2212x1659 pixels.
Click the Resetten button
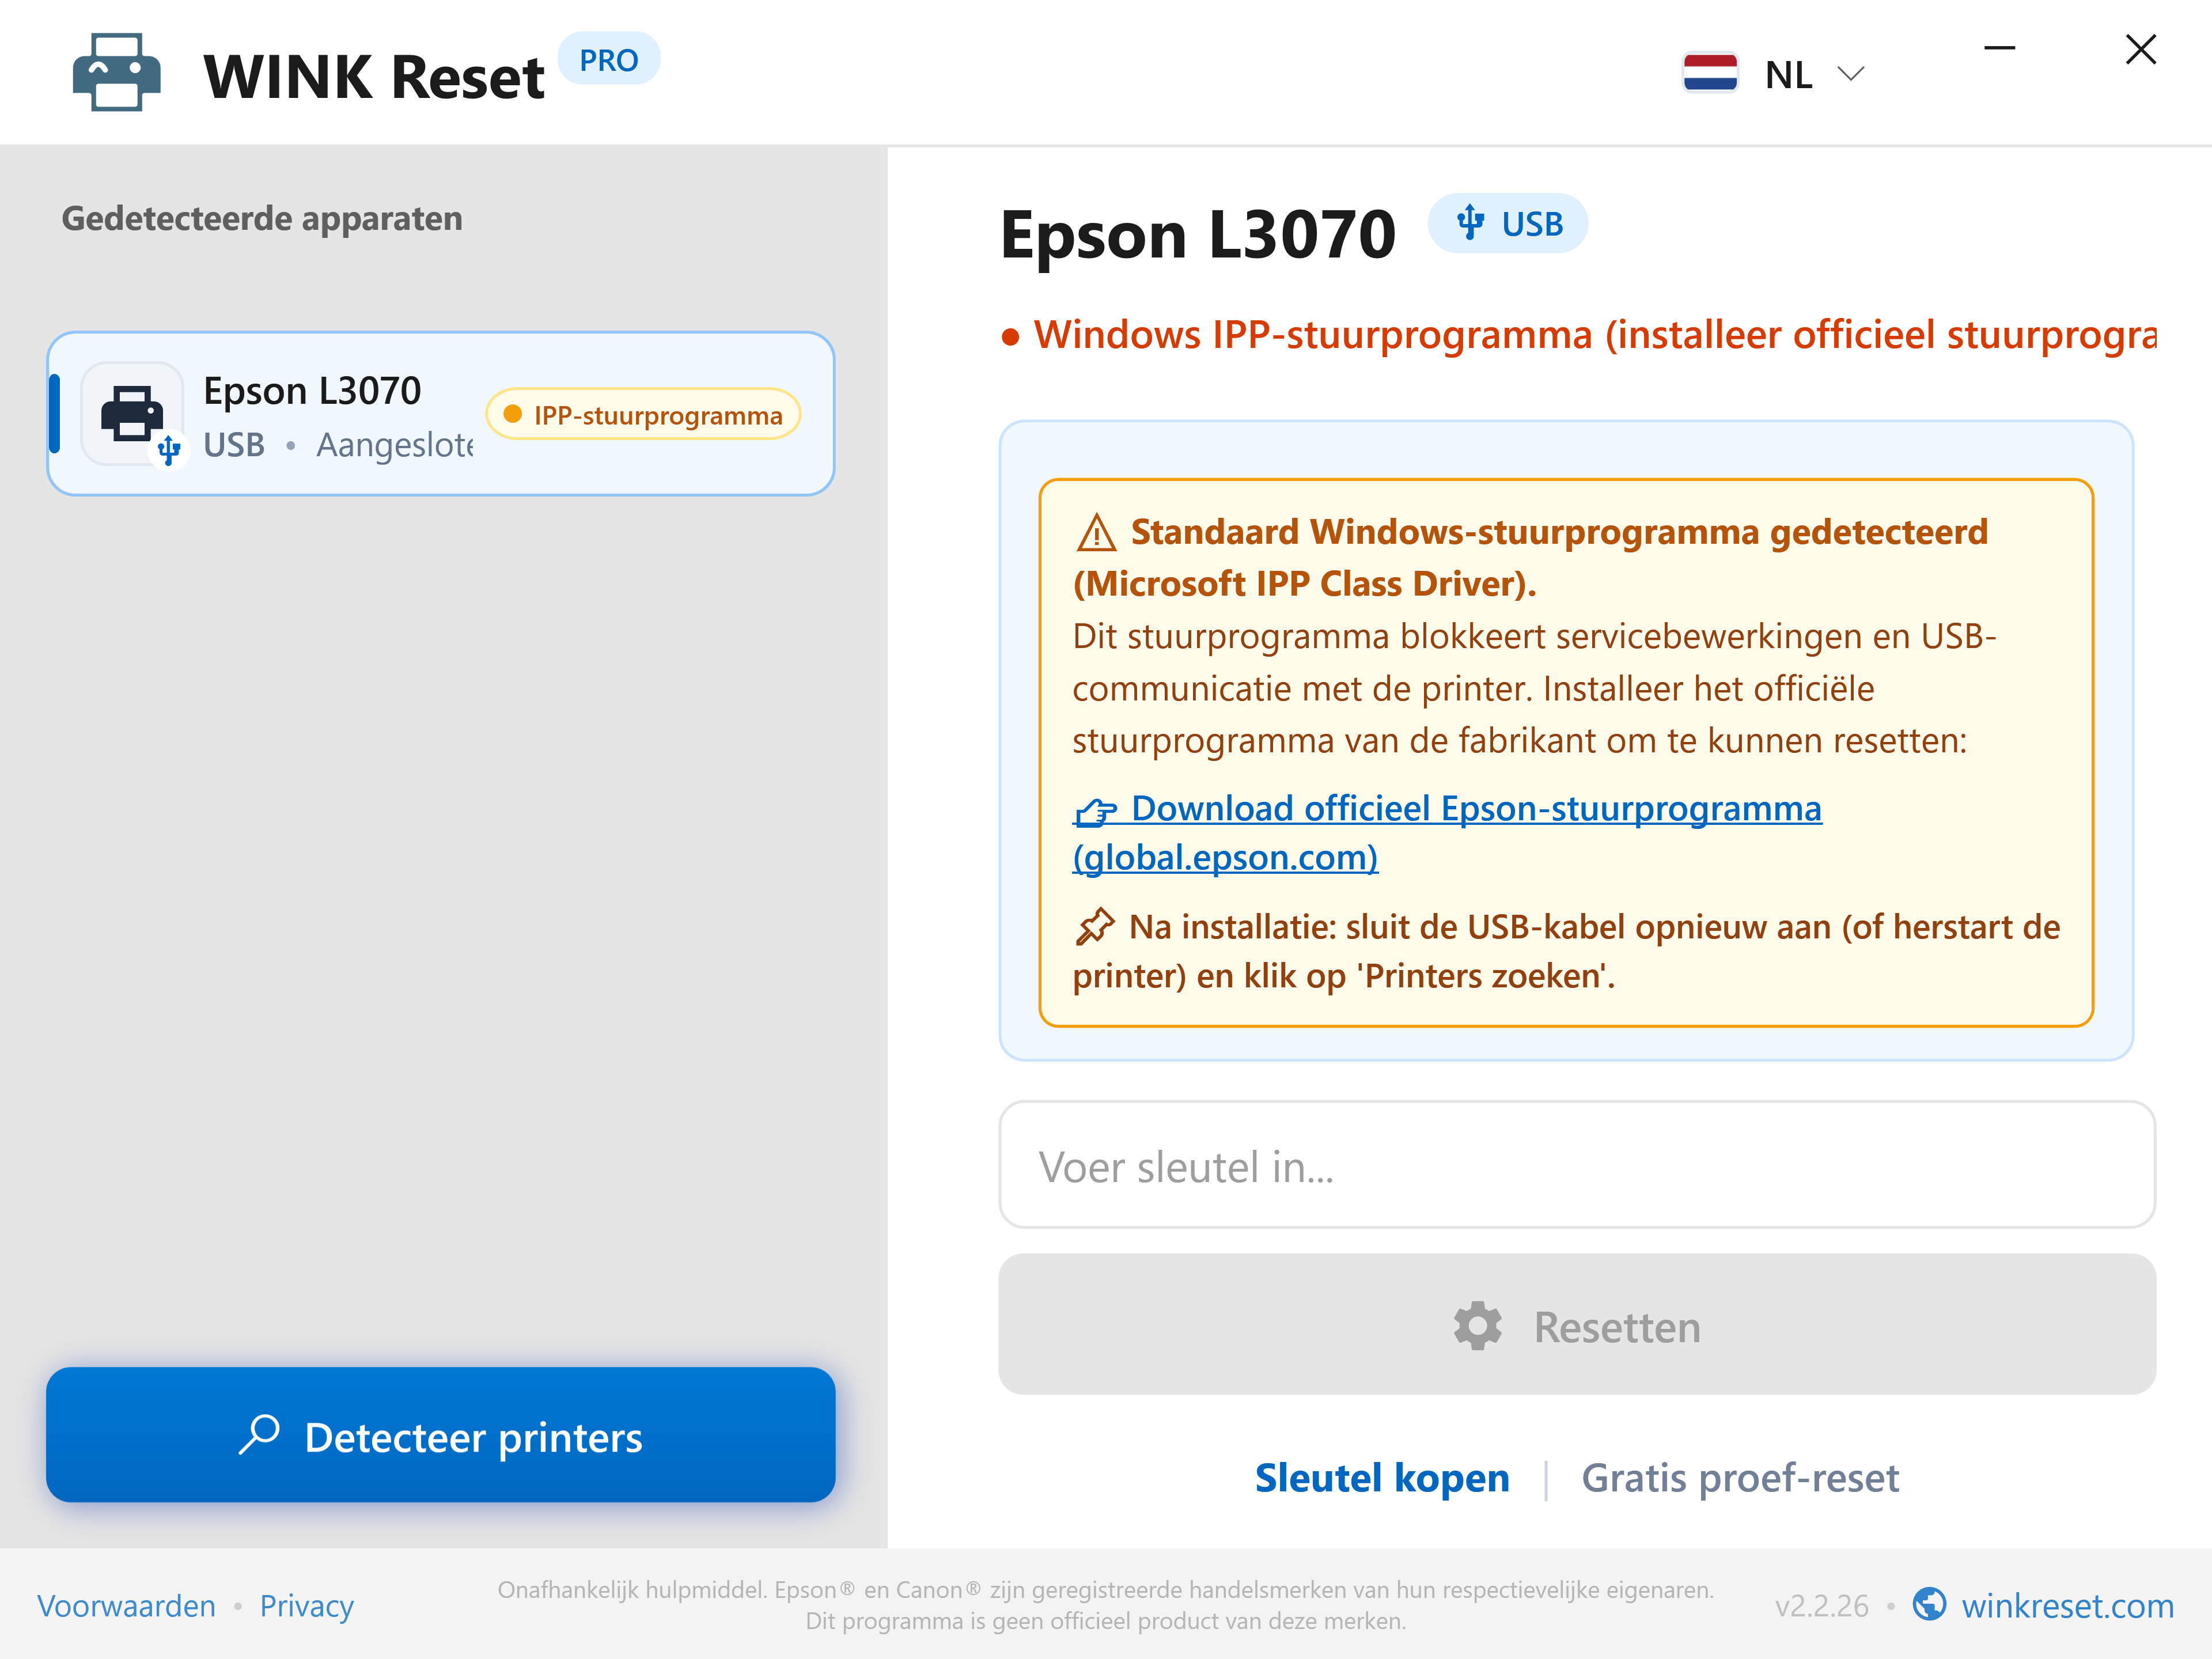coord(1577,1325)
